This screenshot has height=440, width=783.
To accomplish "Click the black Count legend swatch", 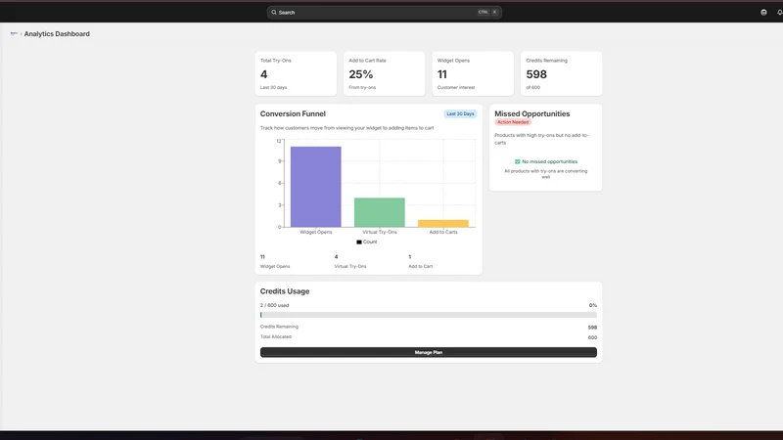I will pos(359,242).
